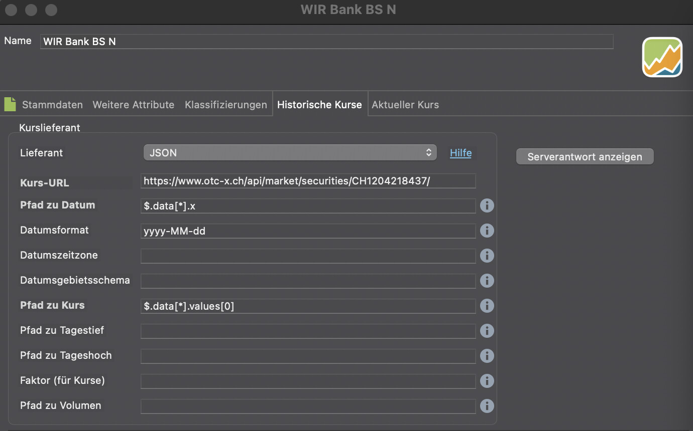Open the Weitere Attribute tab

(x=133, y=105)
